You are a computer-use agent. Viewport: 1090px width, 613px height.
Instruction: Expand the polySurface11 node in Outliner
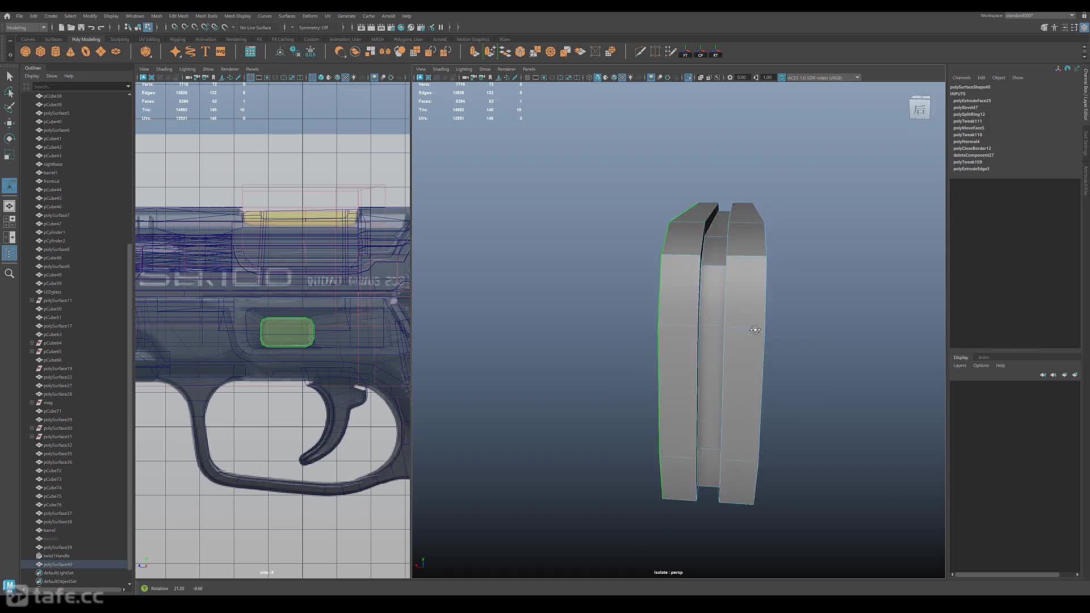tap(32, 300)
